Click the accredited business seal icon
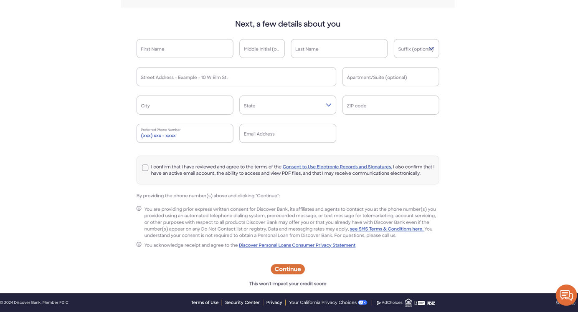 (420, 302)
